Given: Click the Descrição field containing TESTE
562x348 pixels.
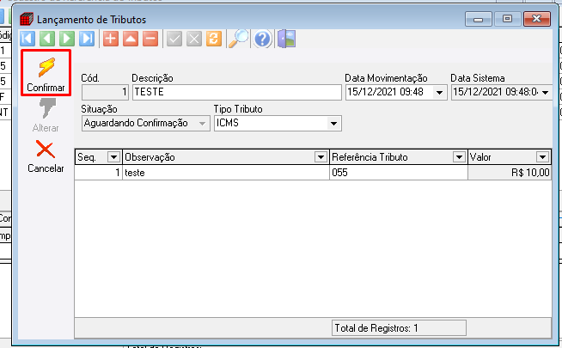Looking at the screenshot, I should (x=237, y=92).
